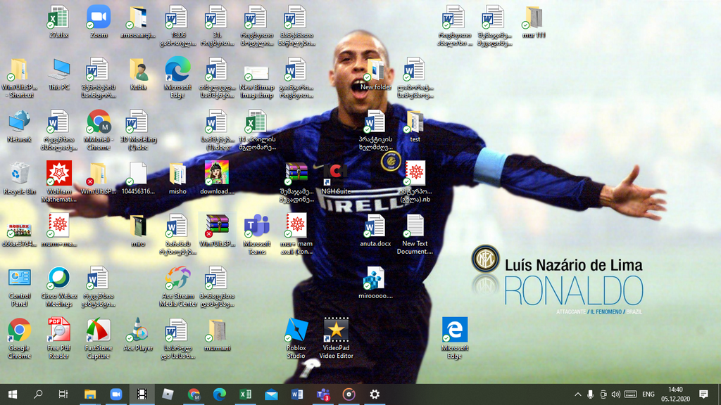
Task: Select the 104456316 blank file icon
Action: (x=138, y=178)
